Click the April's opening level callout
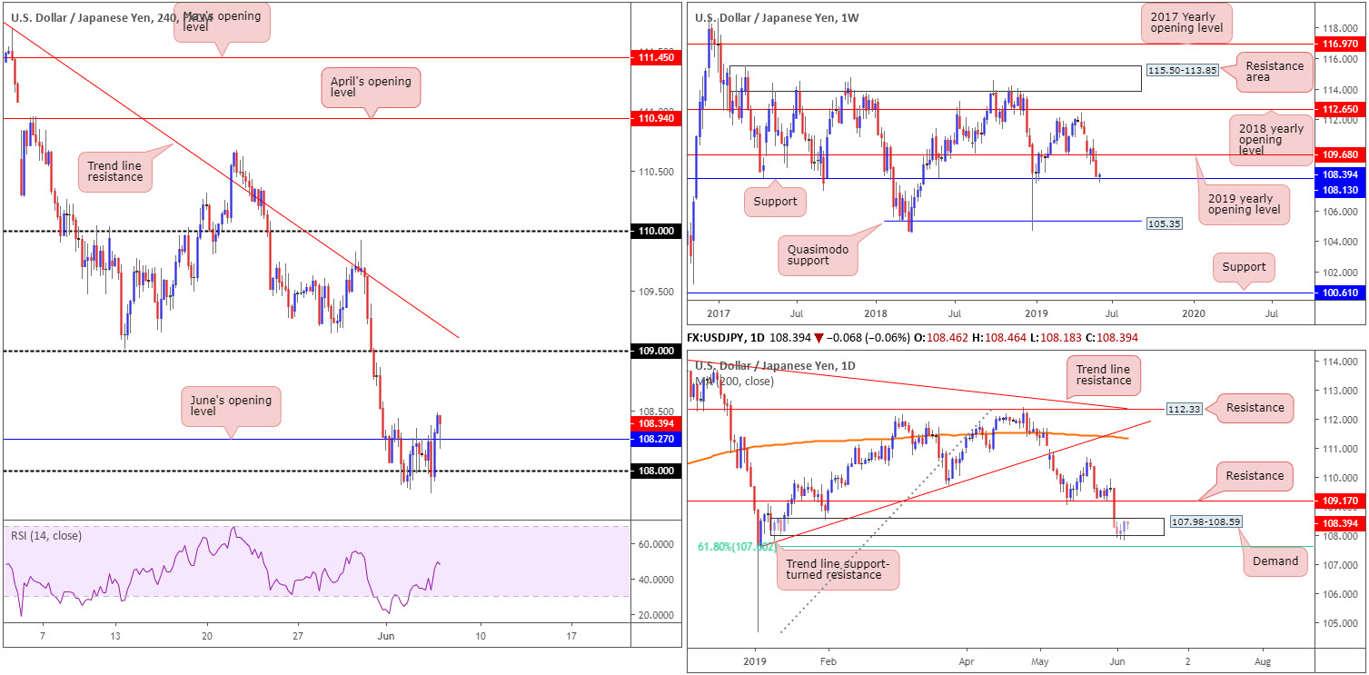1369x675 pixels. (370, 87)
